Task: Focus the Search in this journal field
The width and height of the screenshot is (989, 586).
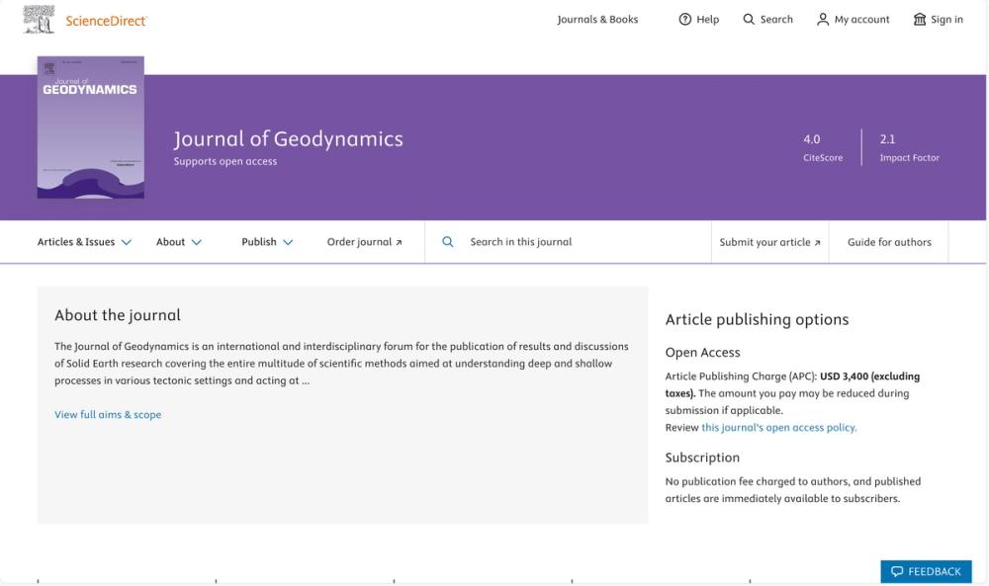Action: click(x=568, y=242)
